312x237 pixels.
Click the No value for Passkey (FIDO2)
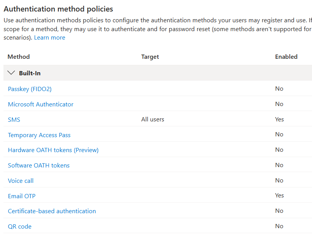click(x=279, y=89)
